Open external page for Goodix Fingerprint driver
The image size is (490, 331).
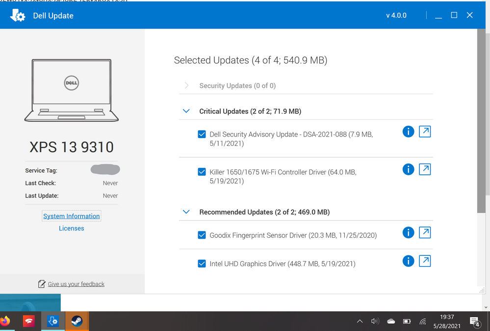pyautogui.click(x=425, y=232)
